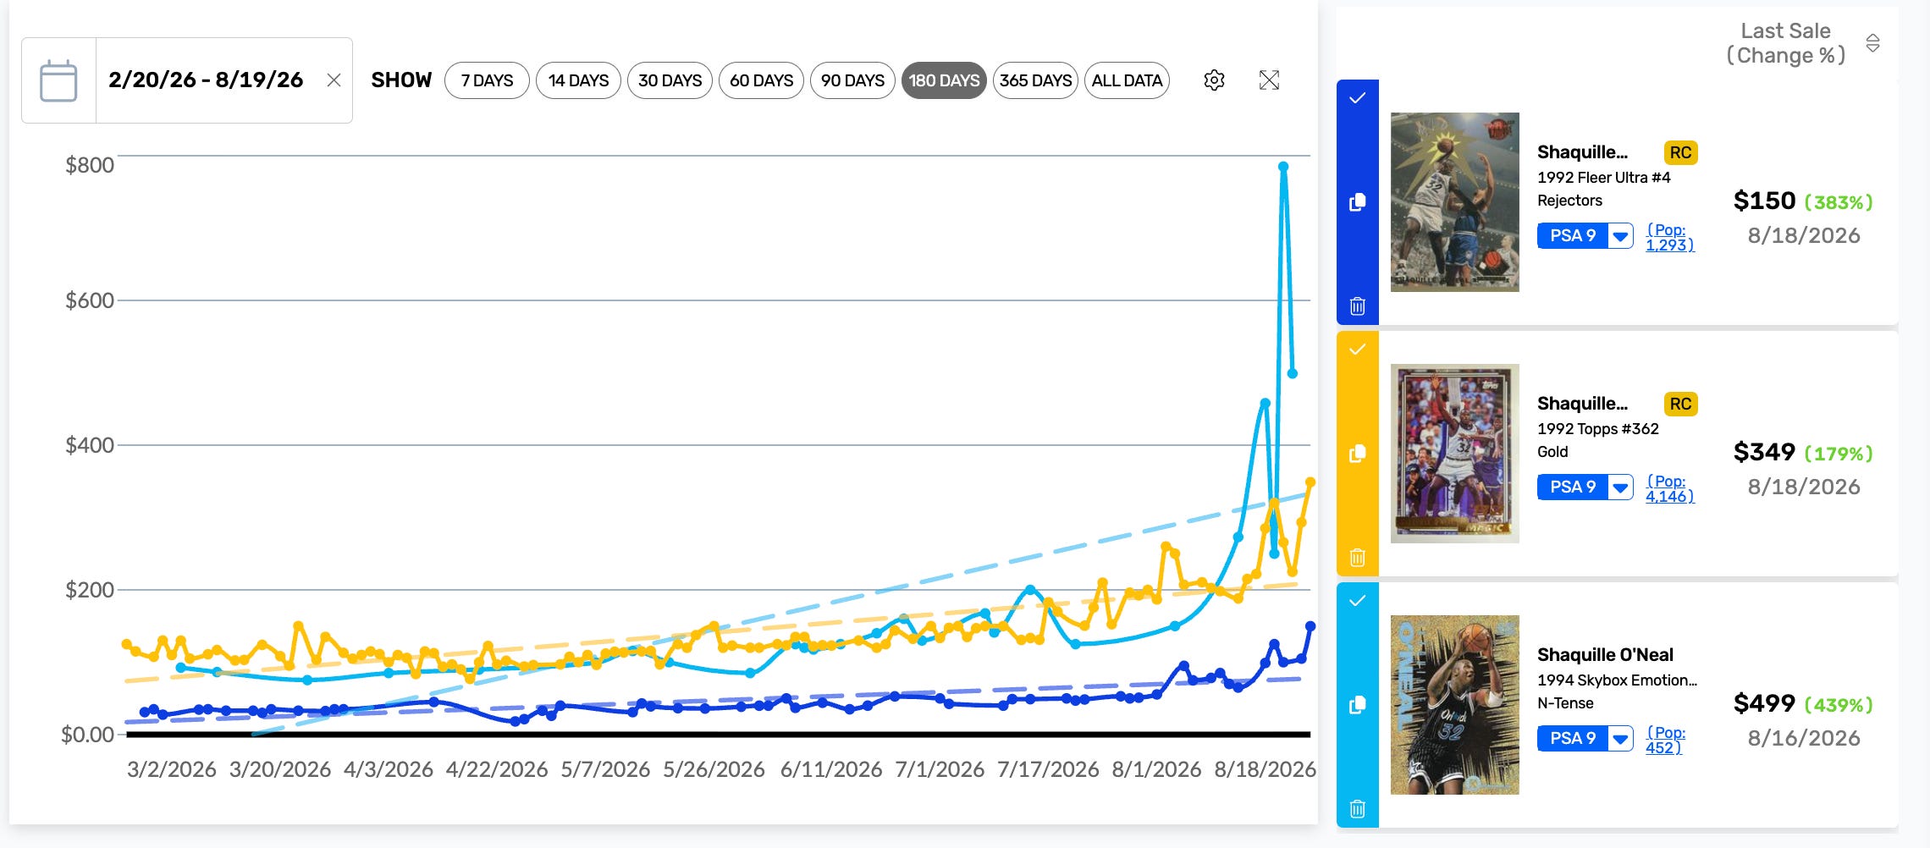Image resolution: width=1930 pixels, height=848 pixels.
Task: Open the Pop: 1,293 population link
Action: point(1669,237)
